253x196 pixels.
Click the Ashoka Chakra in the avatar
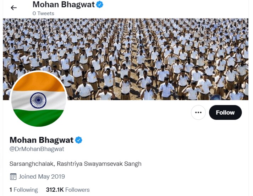[x=38, y=100]
